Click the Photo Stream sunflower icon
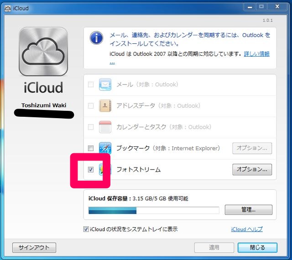The height and width of the screenshot is (260, 292). (105, 169)
